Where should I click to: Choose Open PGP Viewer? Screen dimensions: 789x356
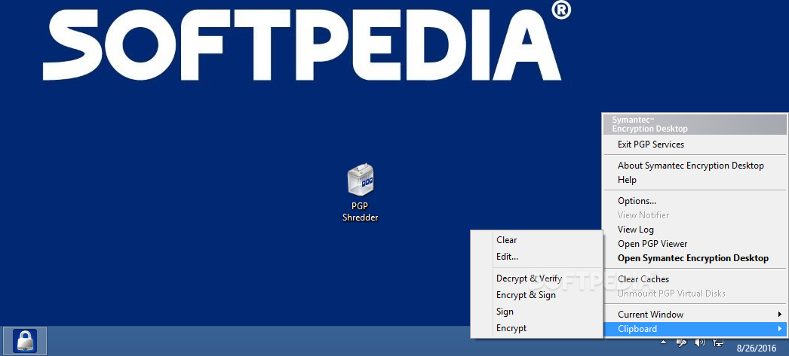pos(695,244)
